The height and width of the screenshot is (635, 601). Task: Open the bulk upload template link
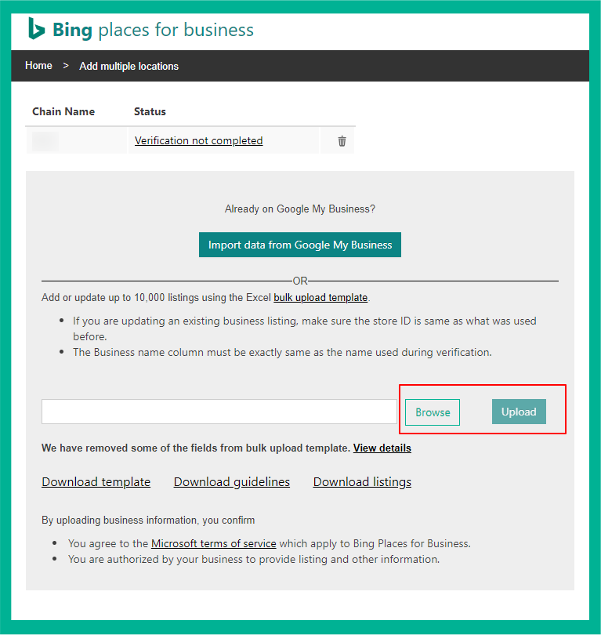[x=320, y=298]
